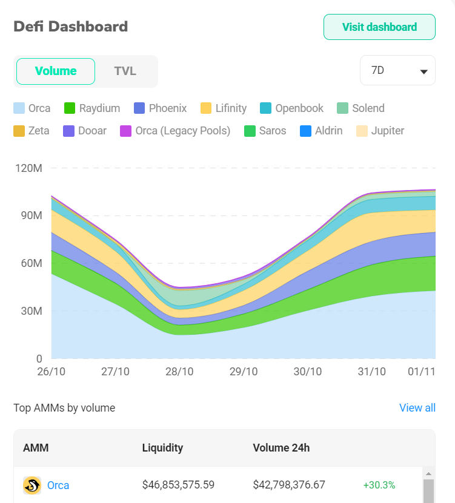Click the 01/11 x-axis date label
Viewport: 455px width, 503px height.
(421, 372)
